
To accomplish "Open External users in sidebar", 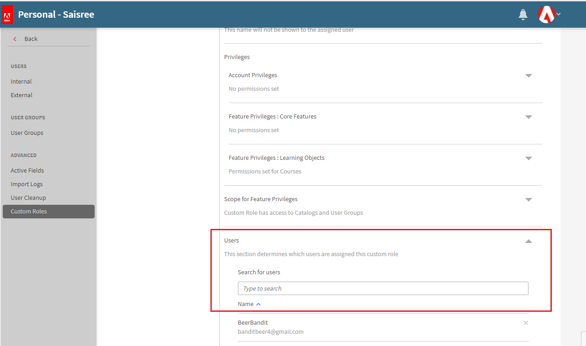I will coord(22,95).
